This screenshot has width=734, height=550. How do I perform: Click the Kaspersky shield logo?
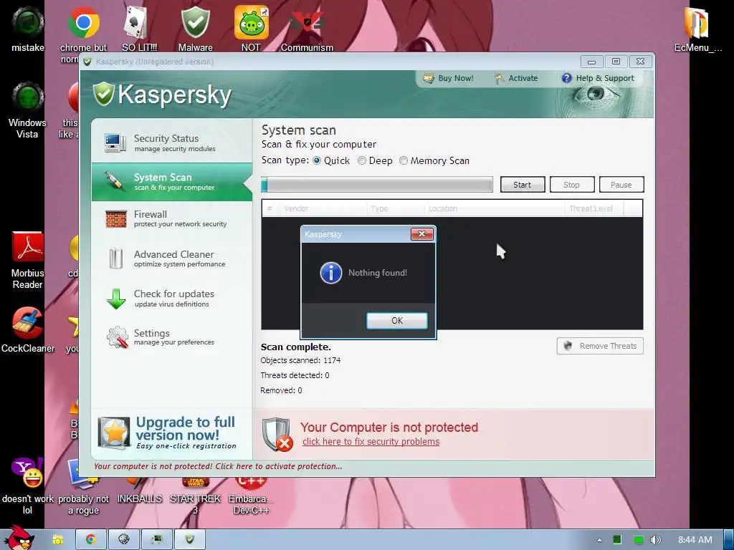click(103, 94)
